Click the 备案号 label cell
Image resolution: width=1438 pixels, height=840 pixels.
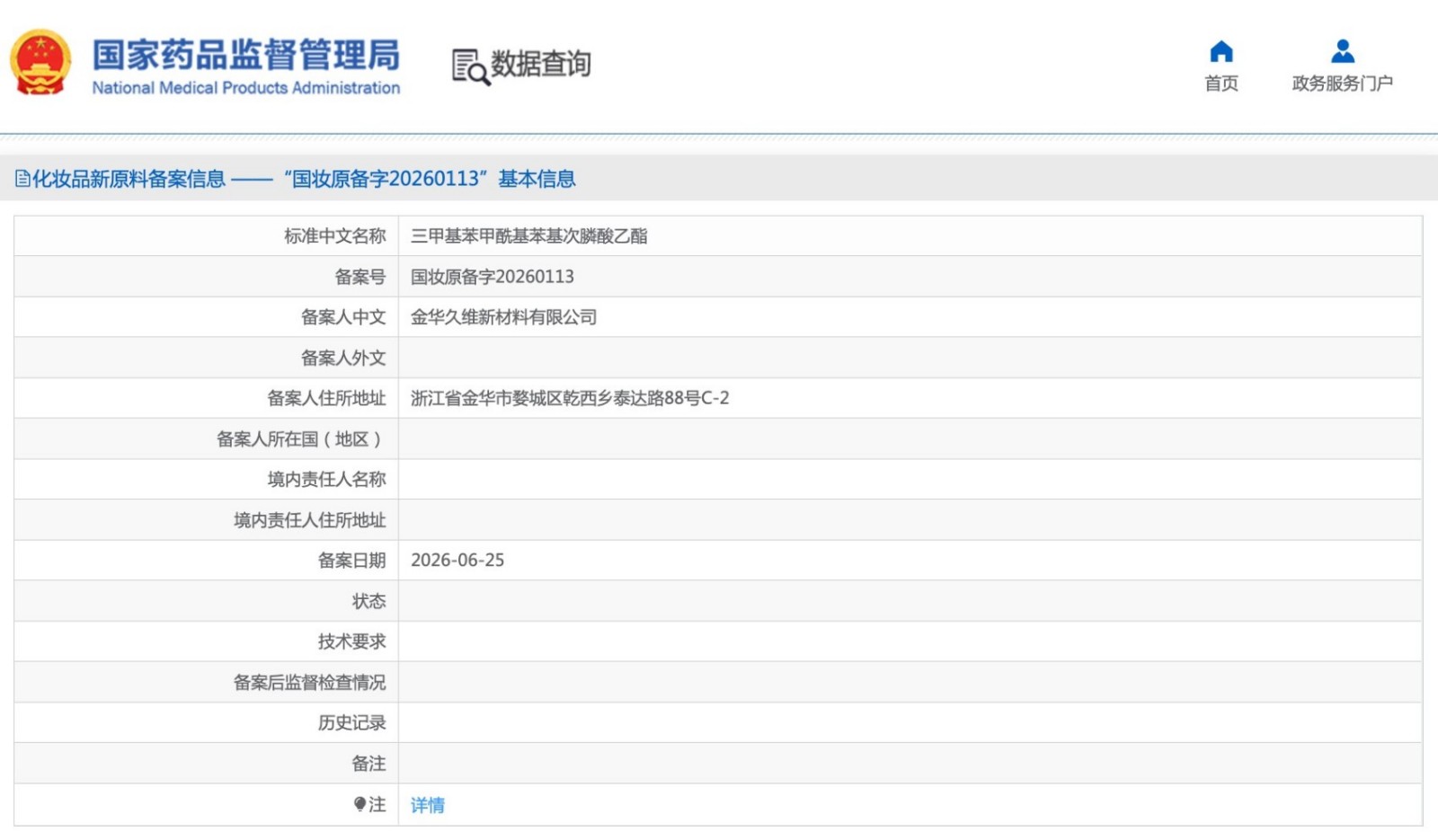[x=207, y=277]
